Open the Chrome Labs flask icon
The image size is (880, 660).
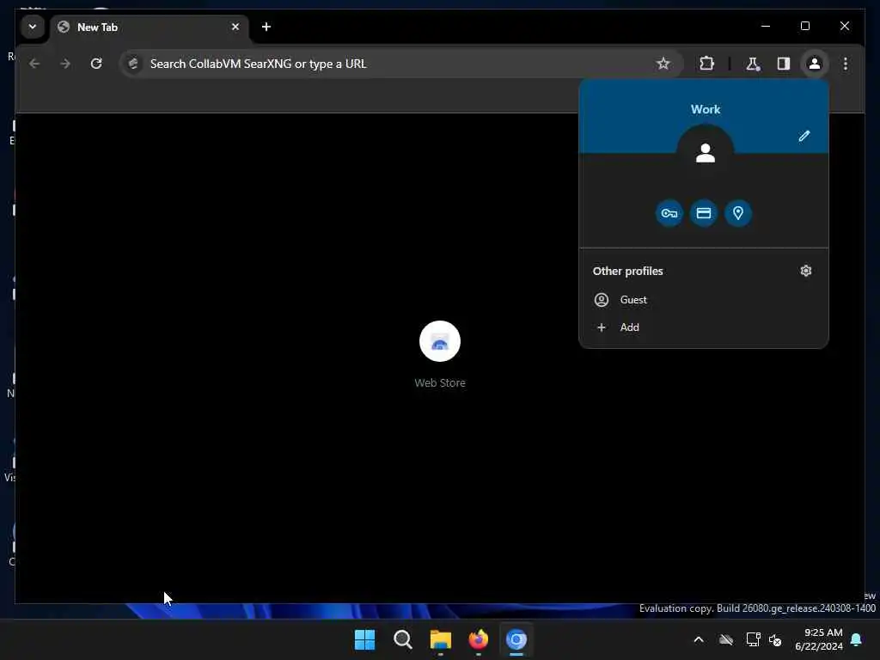(753, 64)
